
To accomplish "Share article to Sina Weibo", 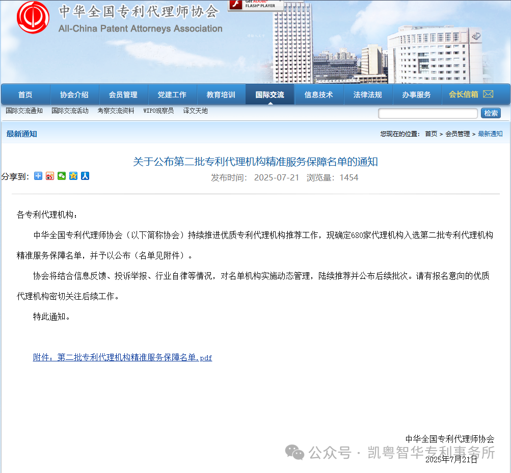I will click(49, 176).
